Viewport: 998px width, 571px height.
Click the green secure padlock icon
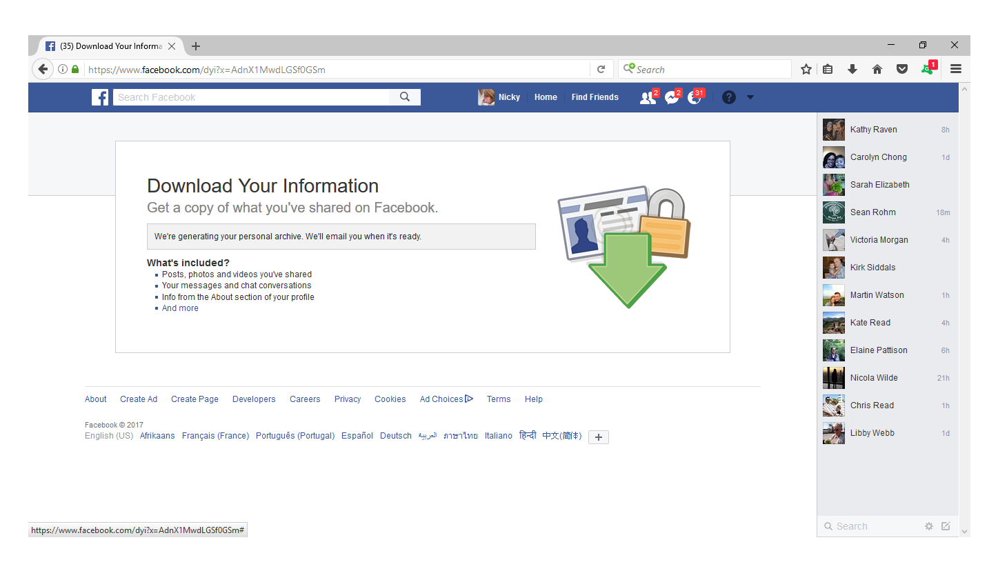pos(75,69)
